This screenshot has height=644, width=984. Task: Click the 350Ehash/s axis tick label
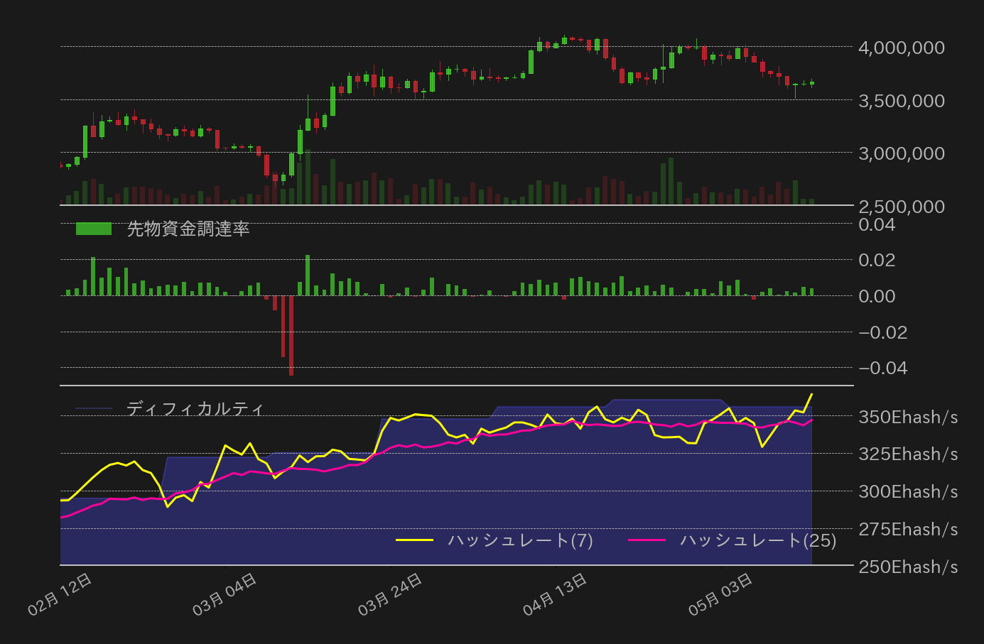(907, 417)
